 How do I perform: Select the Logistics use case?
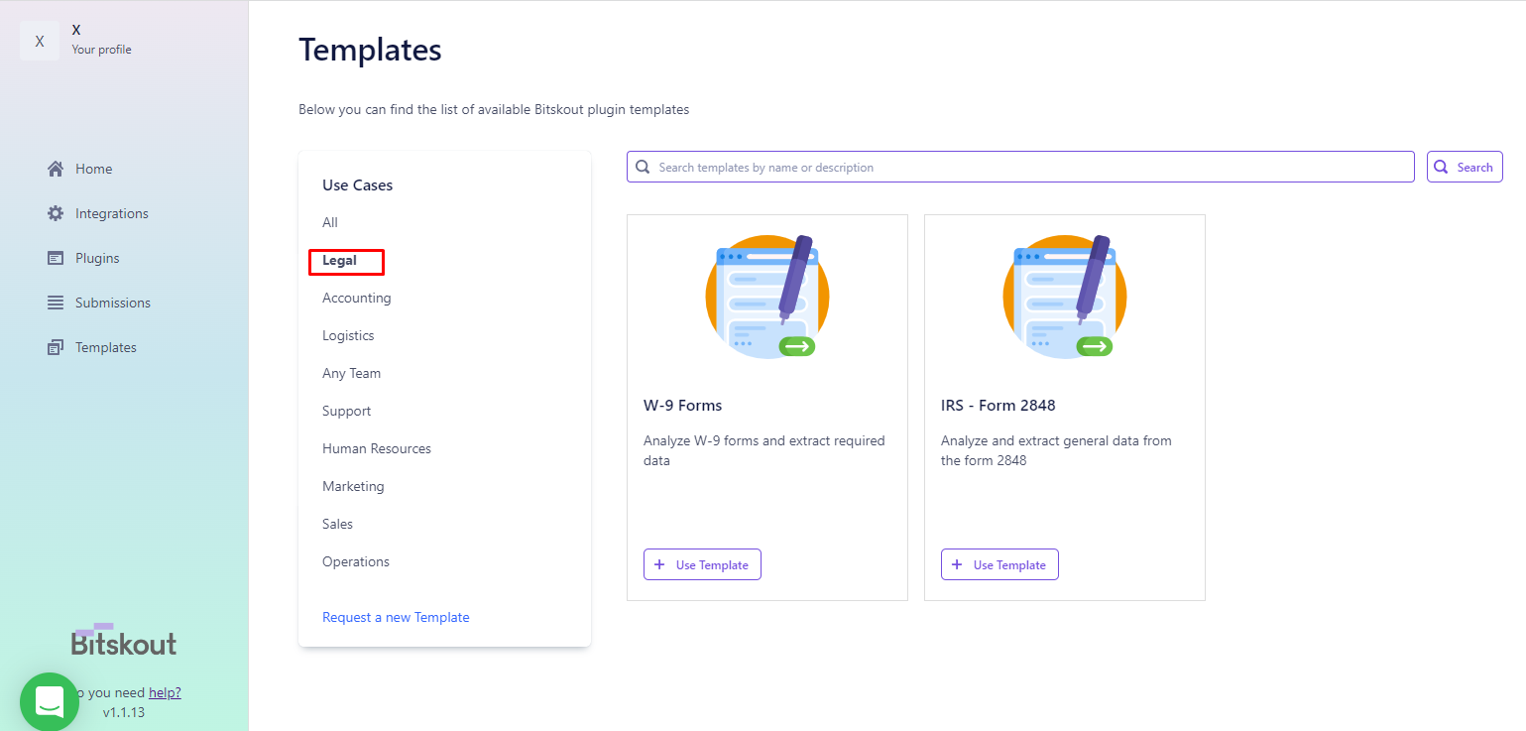[348, 335]
